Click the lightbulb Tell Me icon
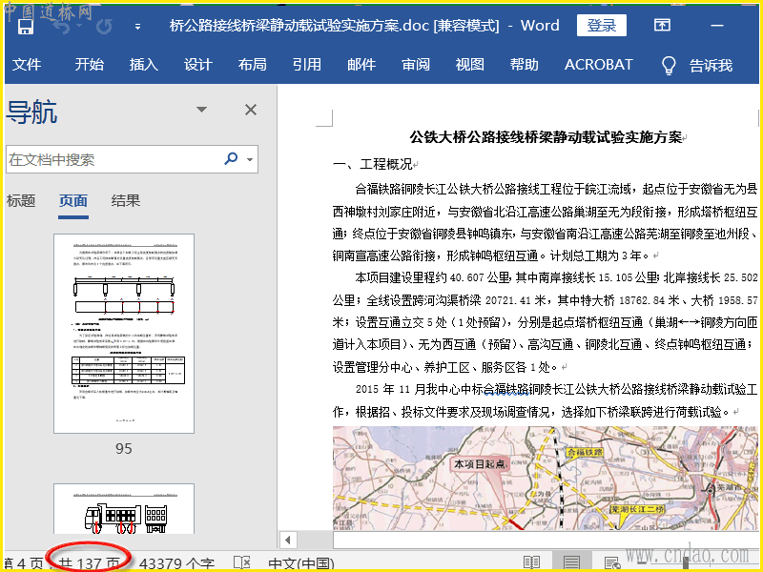The height and width of the screenshot is (572, 763). (x=670, y=65)
